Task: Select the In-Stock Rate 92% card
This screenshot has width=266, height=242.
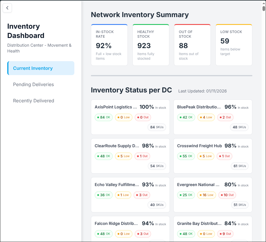Action: (109, 45)
